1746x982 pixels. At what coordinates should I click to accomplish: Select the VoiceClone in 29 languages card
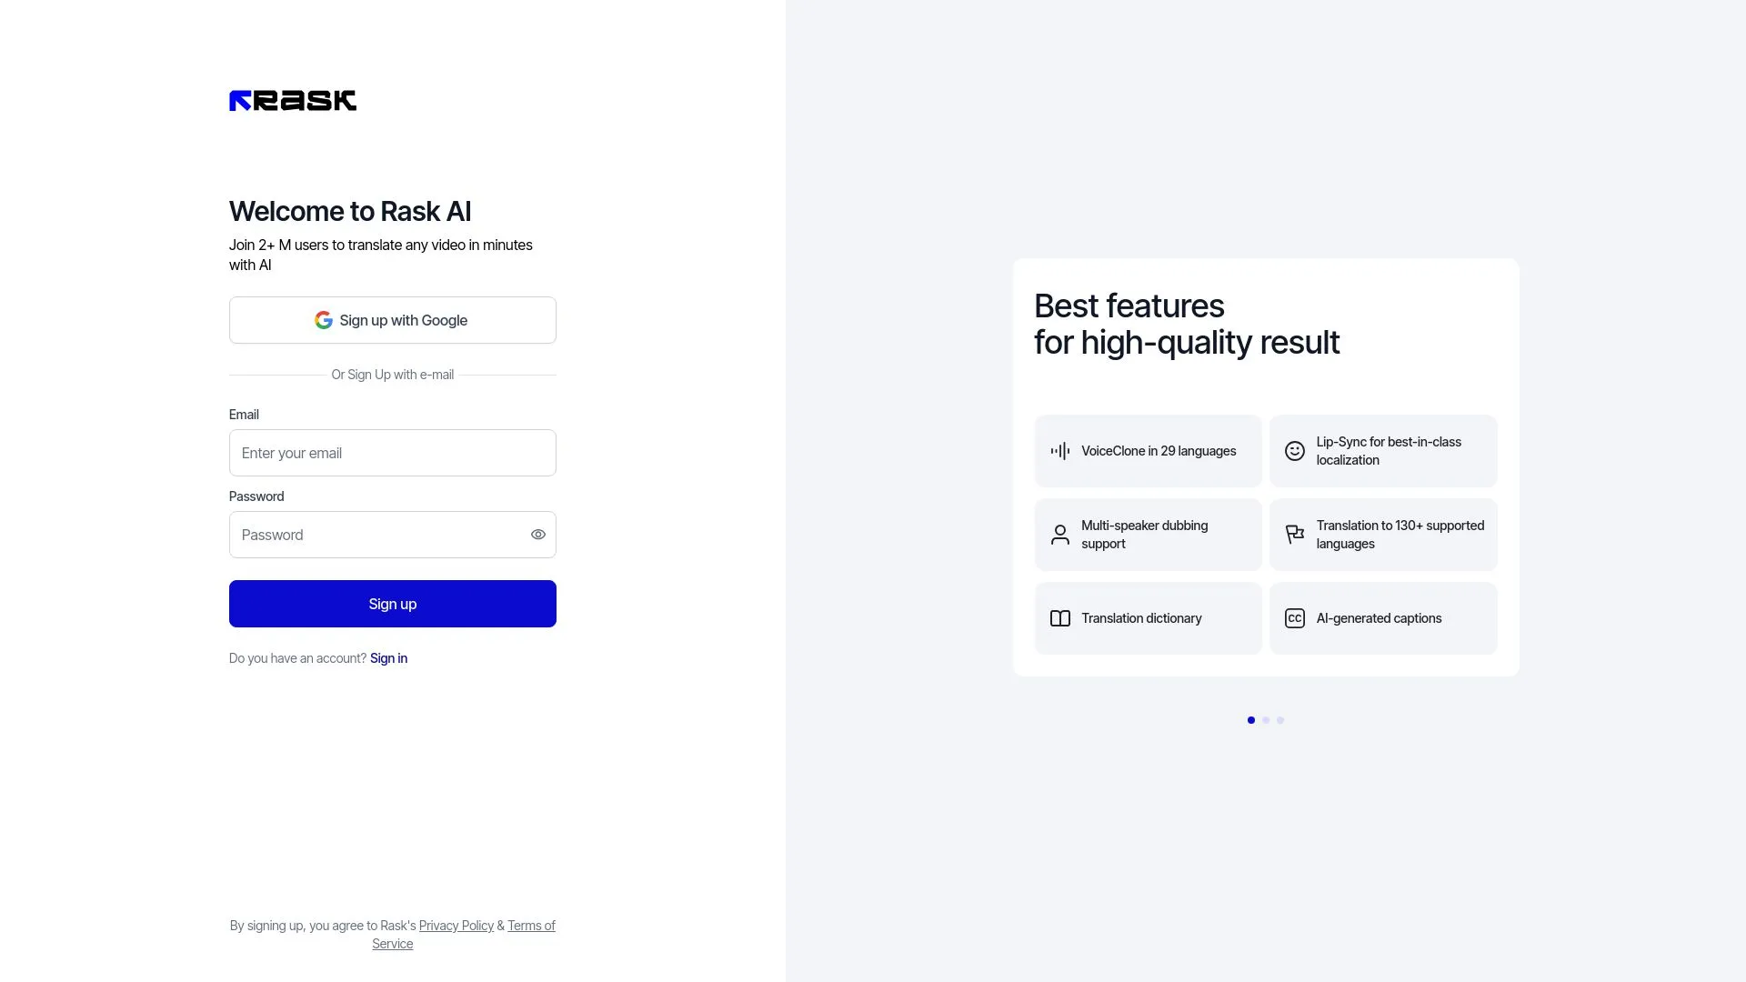pyautogui.click(x=1148, y=451)
